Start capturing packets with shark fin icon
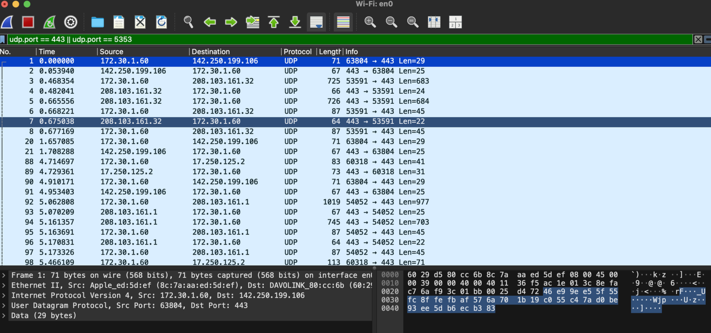 [7, 22]
